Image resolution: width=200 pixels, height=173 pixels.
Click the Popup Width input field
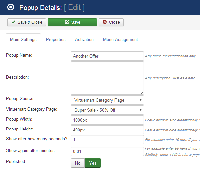point(107,120)
